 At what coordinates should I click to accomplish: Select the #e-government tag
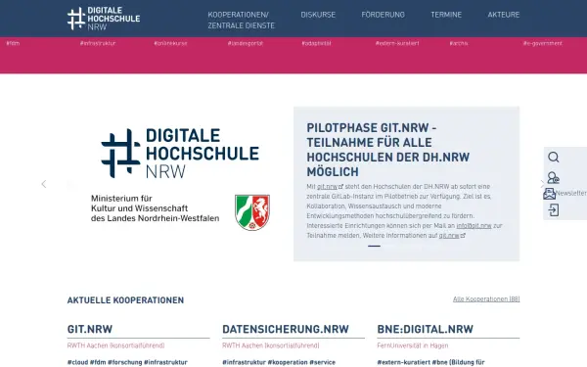click(542, 43)
